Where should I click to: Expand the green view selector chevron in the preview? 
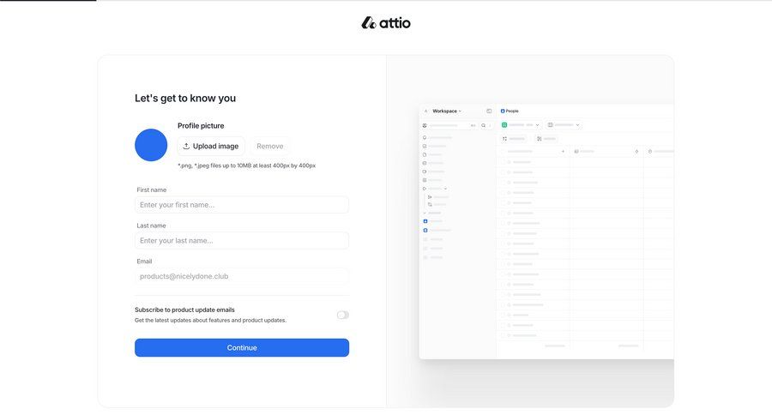(538, 125)
